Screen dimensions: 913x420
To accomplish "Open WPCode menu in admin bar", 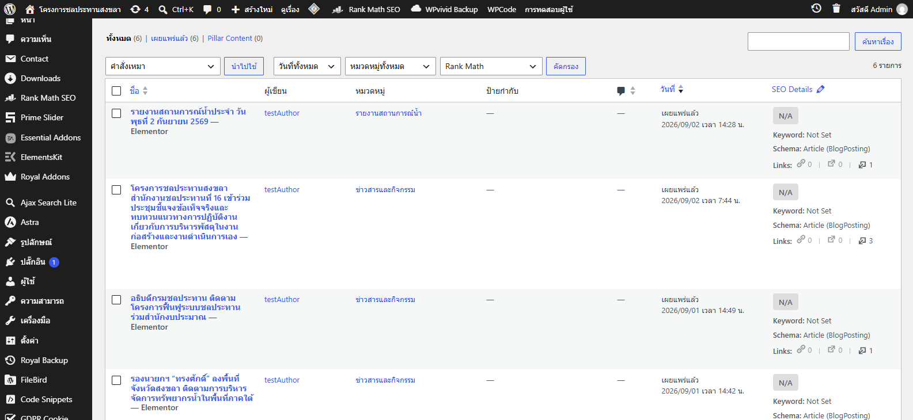I will 502,9.
